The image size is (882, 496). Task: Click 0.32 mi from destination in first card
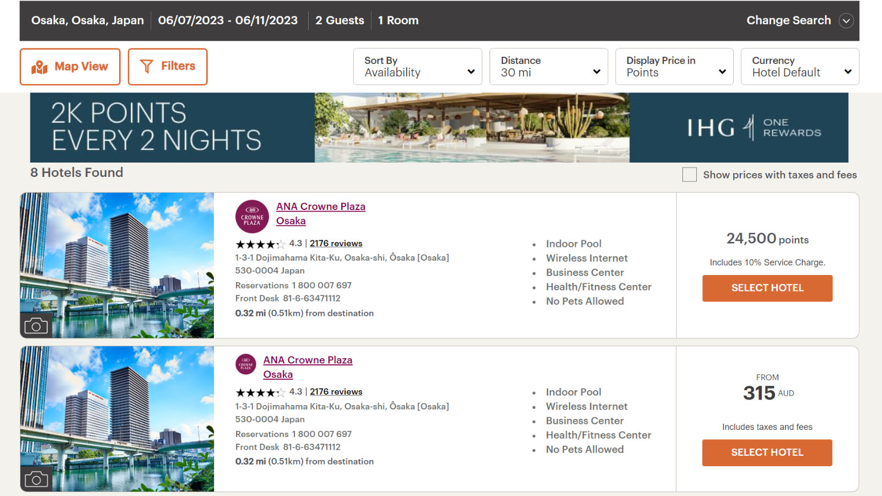point(304,313)
